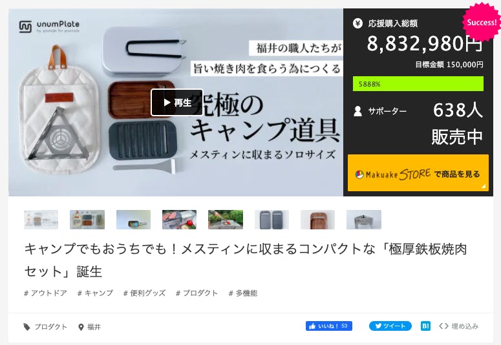Like the project with いいね! button
The height and width of the screenshot is (345, 501).
point(329,326)
